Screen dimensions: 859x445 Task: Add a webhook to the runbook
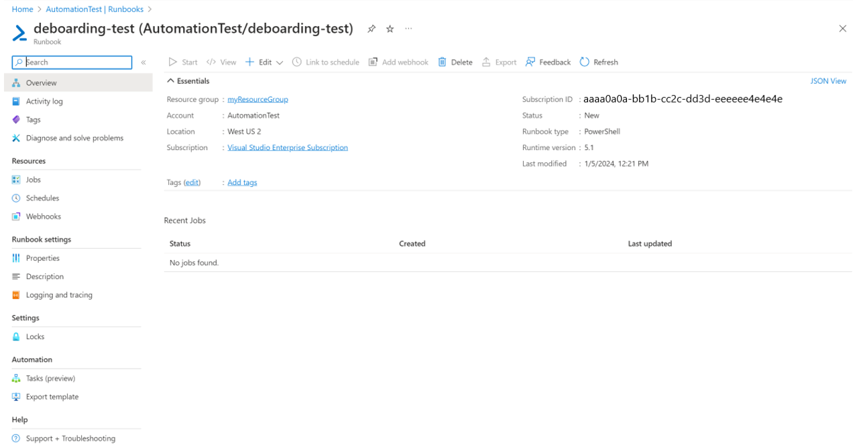pos(398,62)
